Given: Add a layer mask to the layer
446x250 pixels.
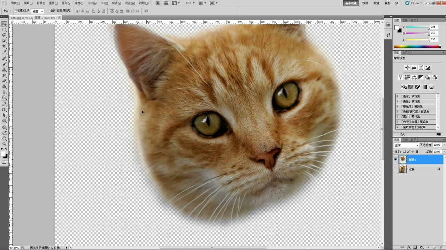Looking at the screenshot, I should 415,247.
